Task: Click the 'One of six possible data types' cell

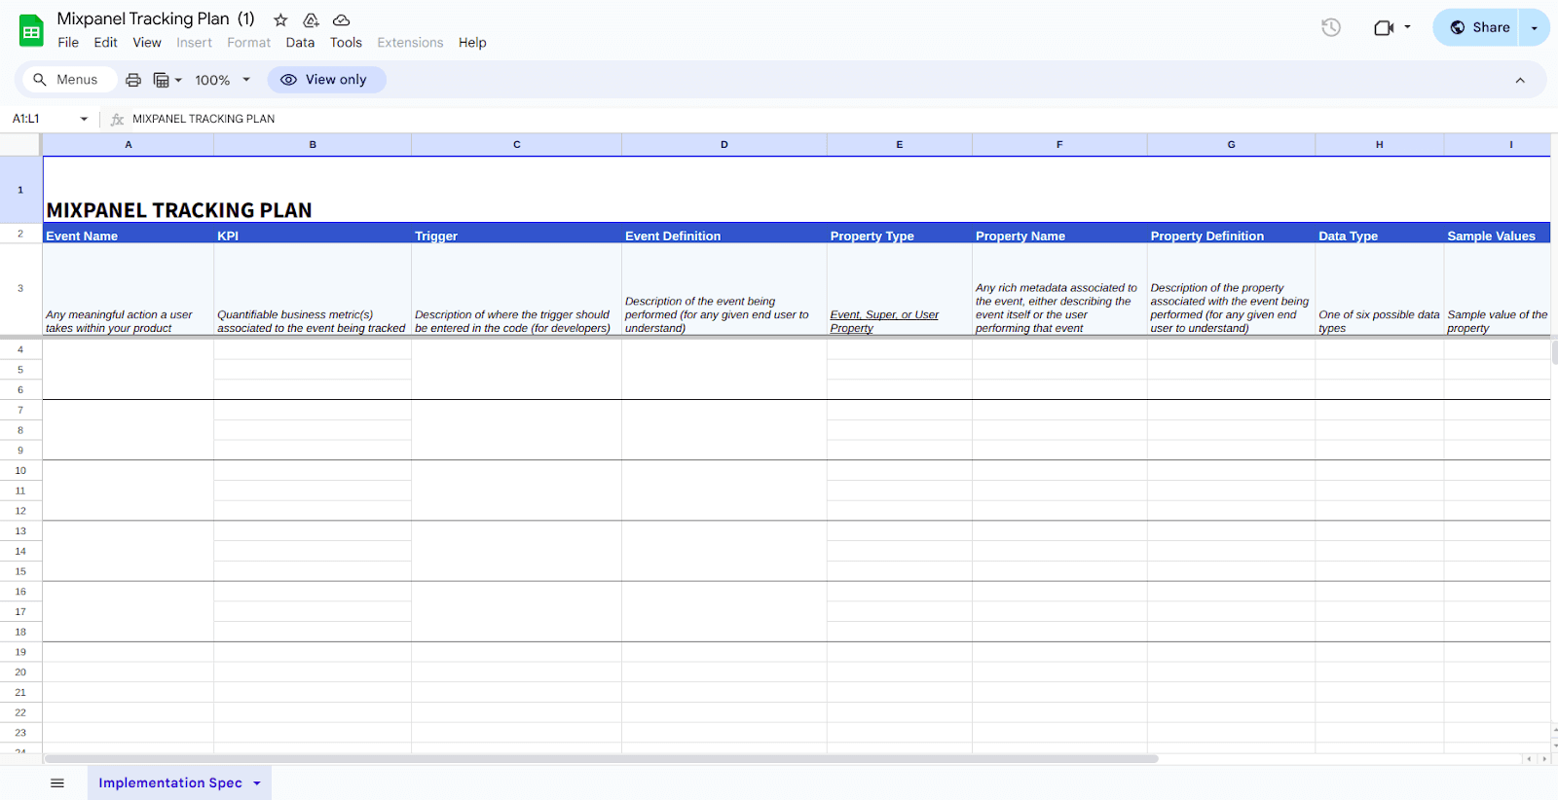Action: 1380,289
